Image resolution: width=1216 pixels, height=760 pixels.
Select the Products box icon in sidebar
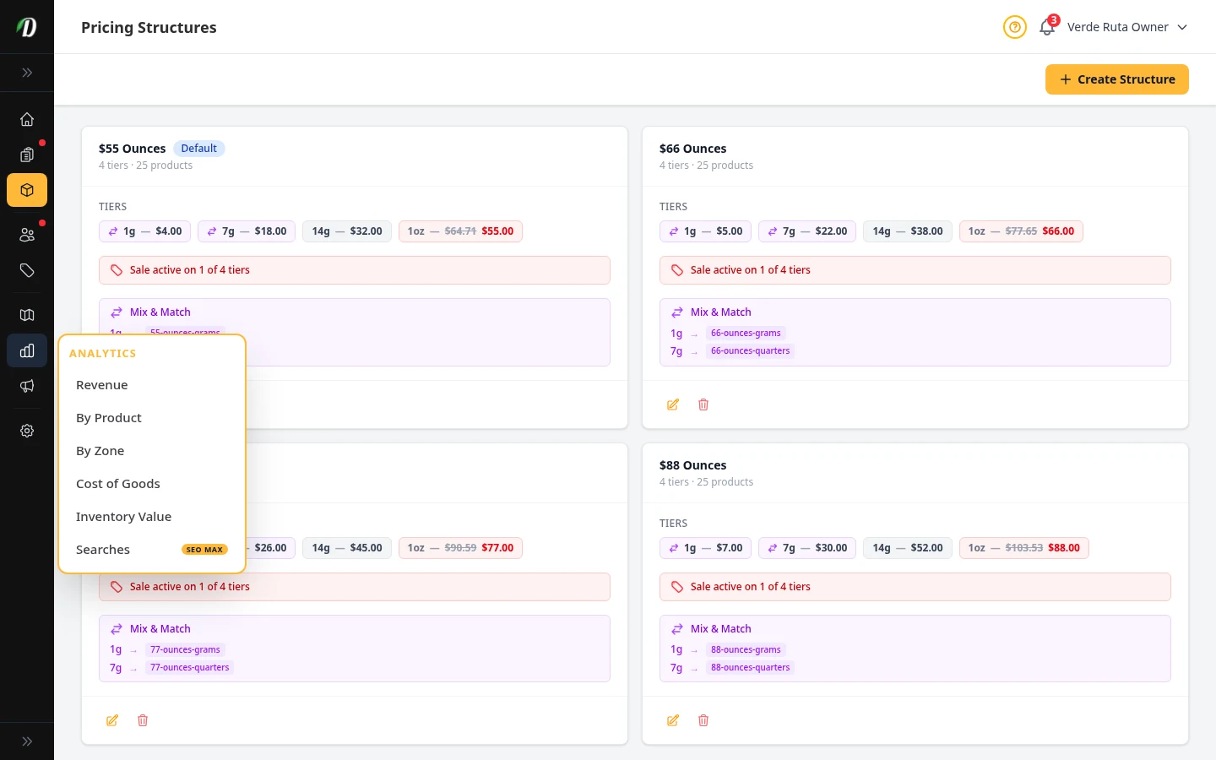click(27, 190)
